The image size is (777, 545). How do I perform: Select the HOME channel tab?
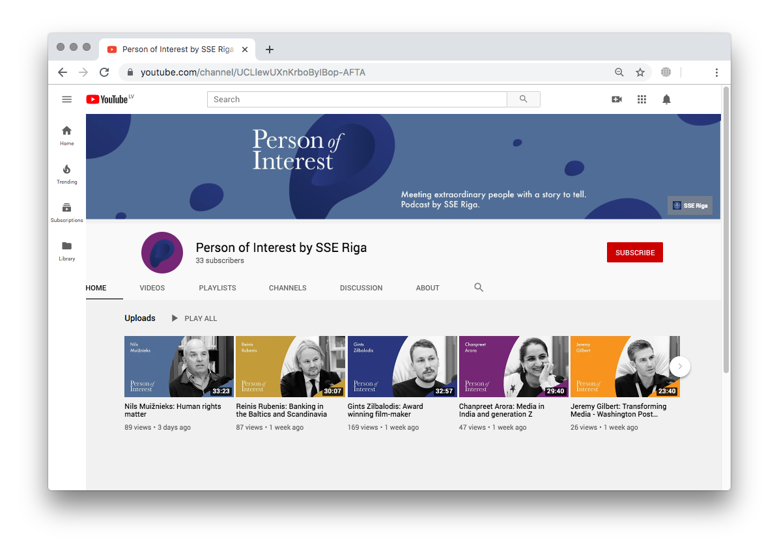tap(96, 288)
